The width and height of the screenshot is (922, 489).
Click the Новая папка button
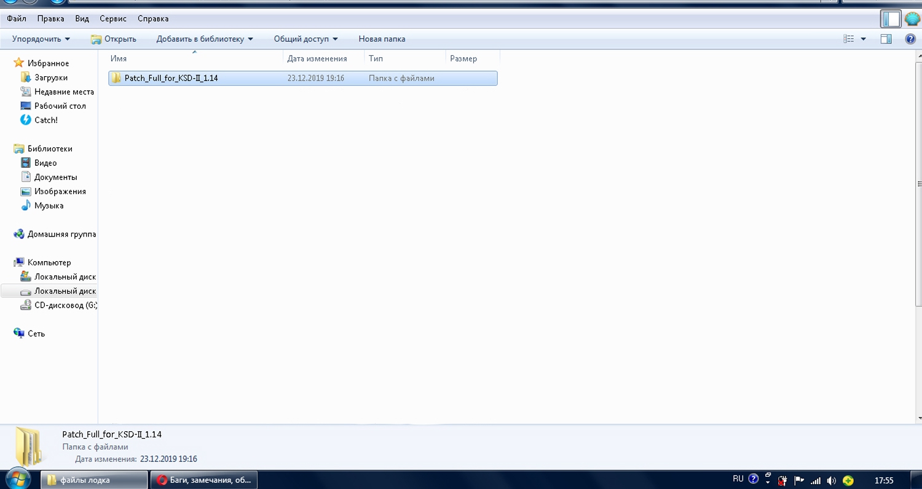(x=382, y=39)
